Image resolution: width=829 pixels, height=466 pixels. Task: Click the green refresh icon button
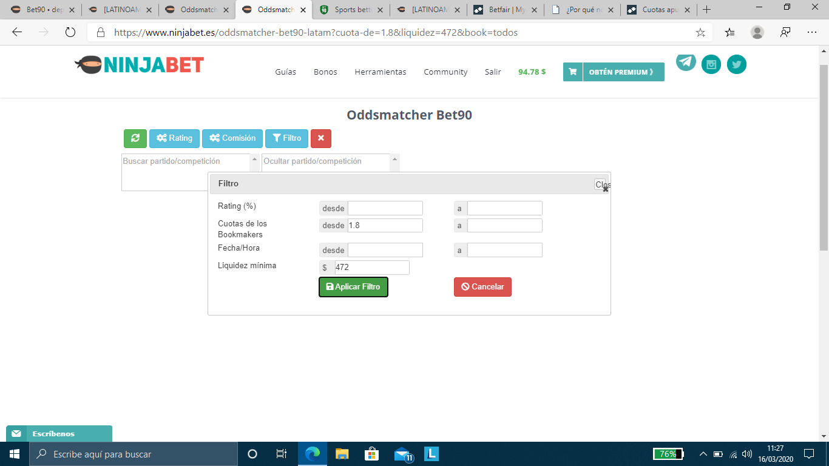pos(135,138)
